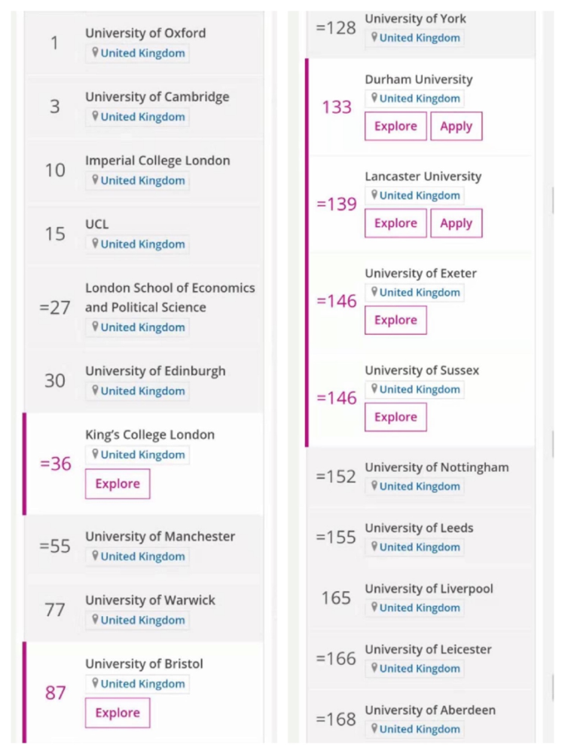Apply to Durham University
565x754 pixels.
(x=456, y=126)
